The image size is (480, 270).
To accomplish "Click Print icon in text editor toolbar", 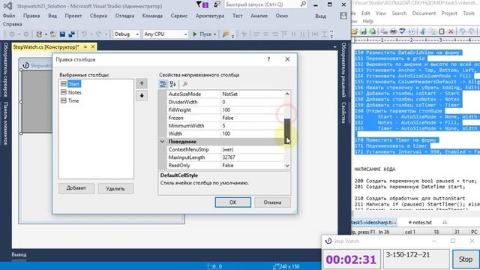I will (393, 31).
